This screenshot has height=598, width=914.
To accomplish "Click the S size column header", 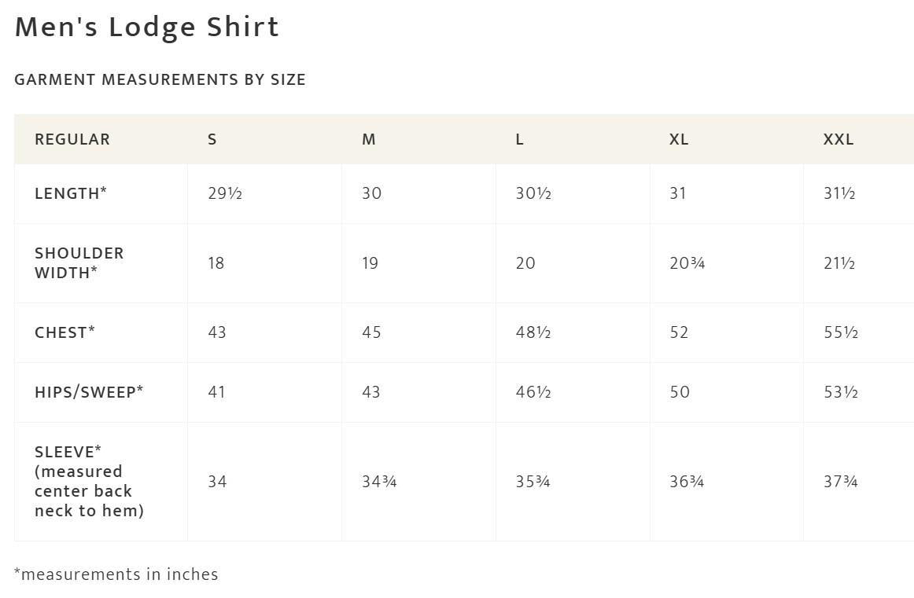I will 212,139.
